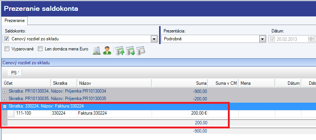
Task: Click the row selector beside account 111-100
Action: 11,113
